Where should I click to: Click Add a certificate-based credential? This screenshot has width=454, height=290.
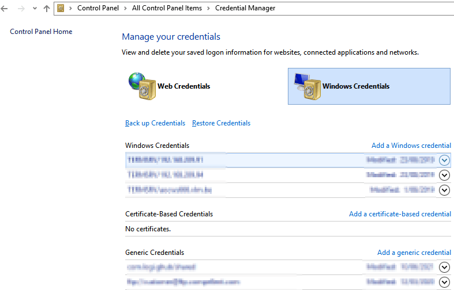tap(400, 214)
